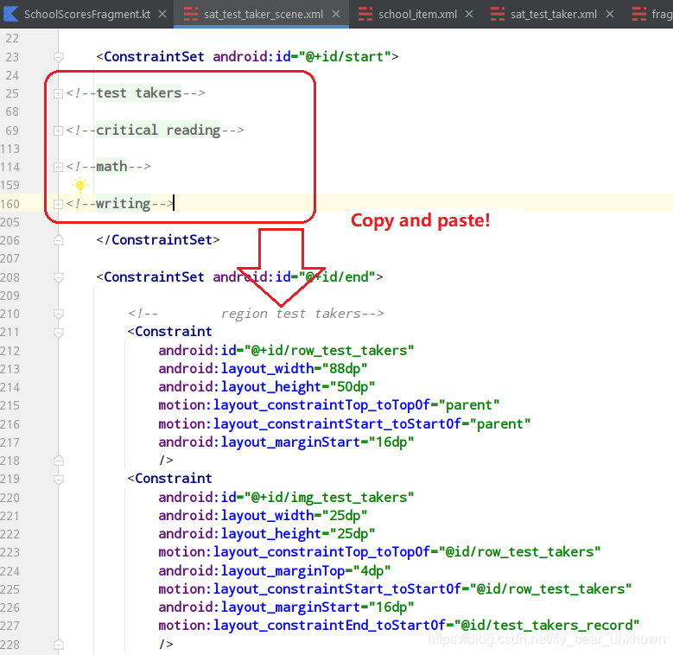Expand folded critical reading region
The height and width of the screenshot is (655, 673).
coord(58,130)
